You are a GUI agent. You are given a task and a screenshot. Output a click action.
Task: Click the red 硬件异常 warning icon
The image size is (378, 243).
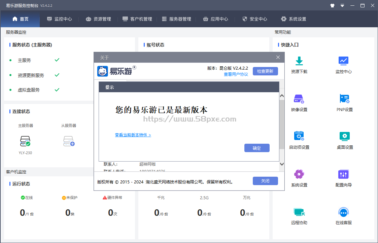(x=105, y=198)
